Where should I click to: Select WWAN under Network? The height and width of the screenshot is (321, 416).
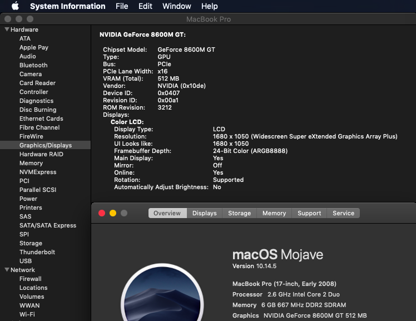coord(29,305)
